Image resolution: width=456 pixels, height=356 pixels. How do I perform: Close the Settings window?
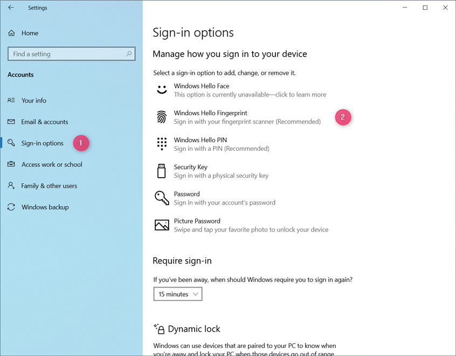point(445,8)
